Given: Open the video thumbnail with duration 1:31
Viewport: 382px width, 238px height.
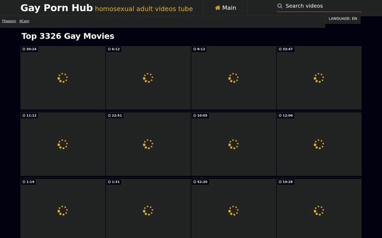Looking at the screenshot, I should click(x=148, y=208).
